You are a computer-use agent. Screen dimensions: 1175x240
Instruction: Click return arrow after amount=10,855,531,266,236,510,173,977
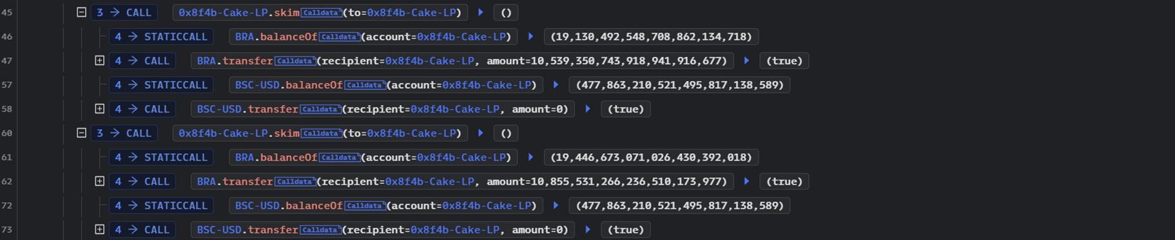746,181
